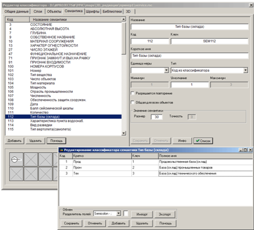The height and width of the screenshot is (230, 254).
Task: Click cell База (склад) промышленных товаров
Action: (206, 167)
